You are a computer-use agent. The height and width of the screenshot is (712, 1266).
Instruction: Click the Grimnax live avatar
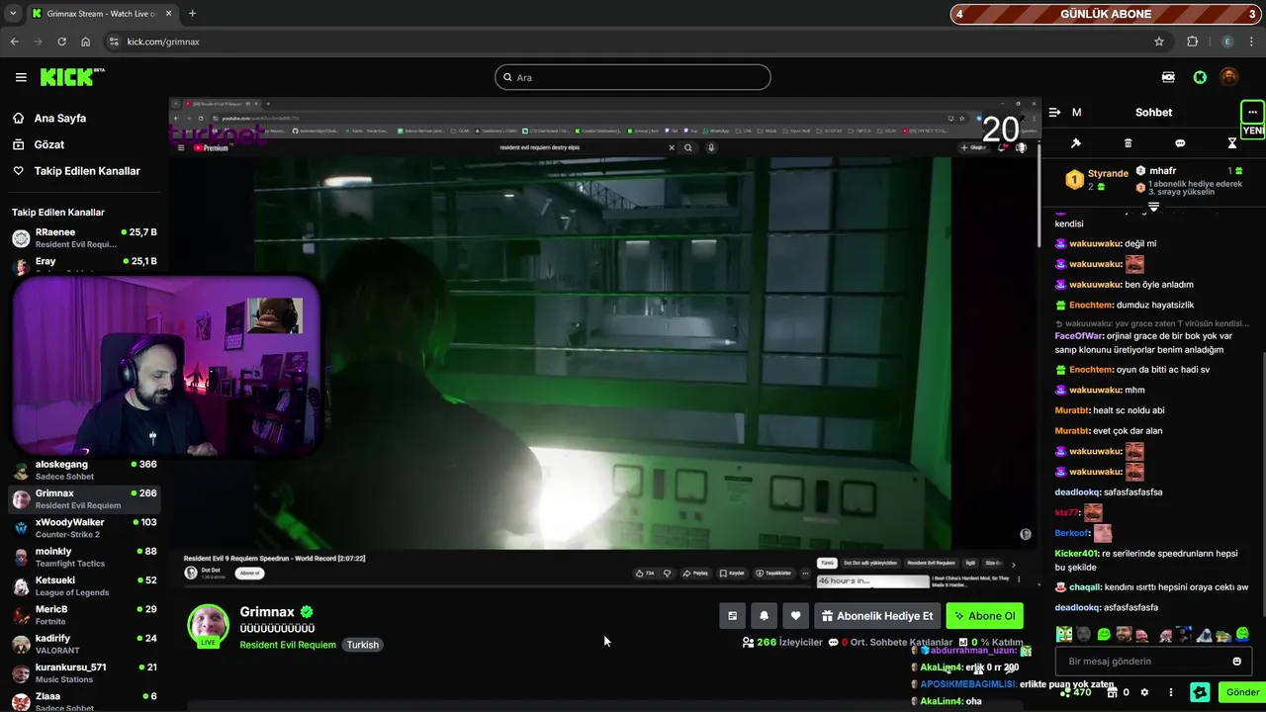208,625
